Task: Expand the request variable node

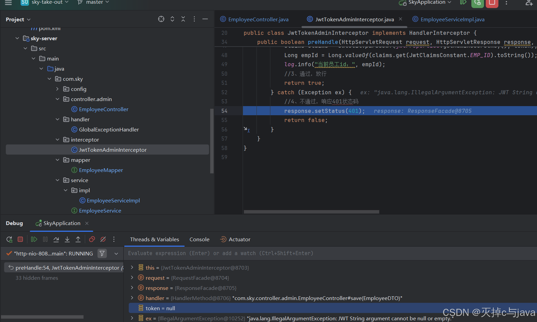Action: (132, 277)
